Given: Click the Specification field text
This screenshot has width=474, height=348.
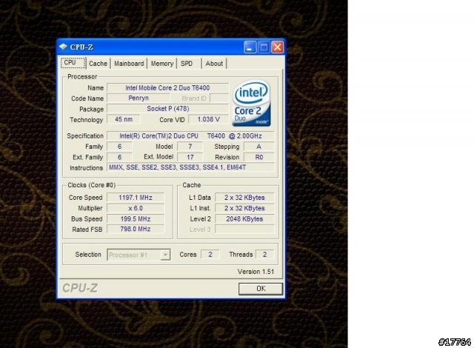Looking at the screenshot, I should tap(190, 136).
